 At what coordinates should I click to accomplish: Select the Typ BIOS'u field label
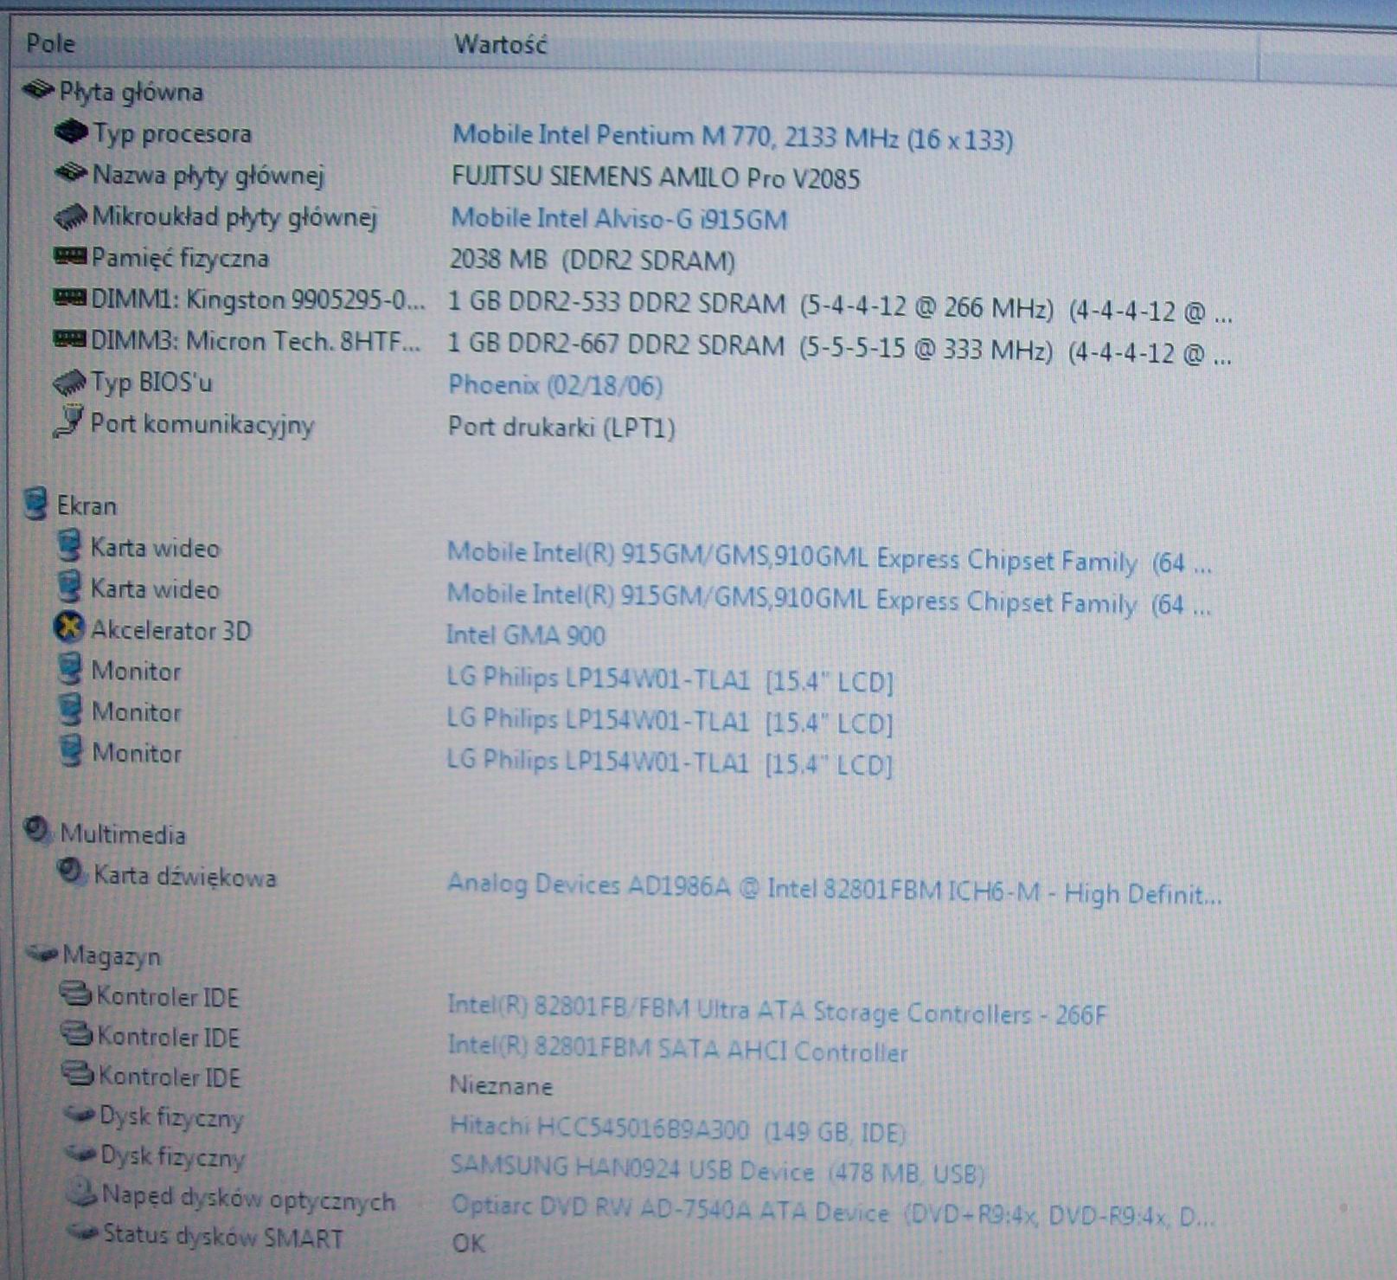[x=152, y=382]
